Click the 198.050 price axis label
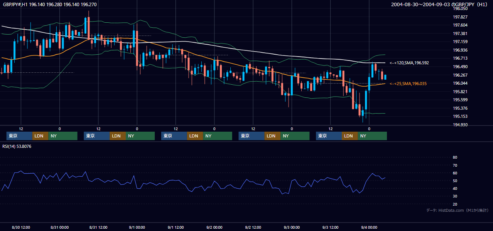This screenshot has height=231, width=493. [x=460, y=8]
